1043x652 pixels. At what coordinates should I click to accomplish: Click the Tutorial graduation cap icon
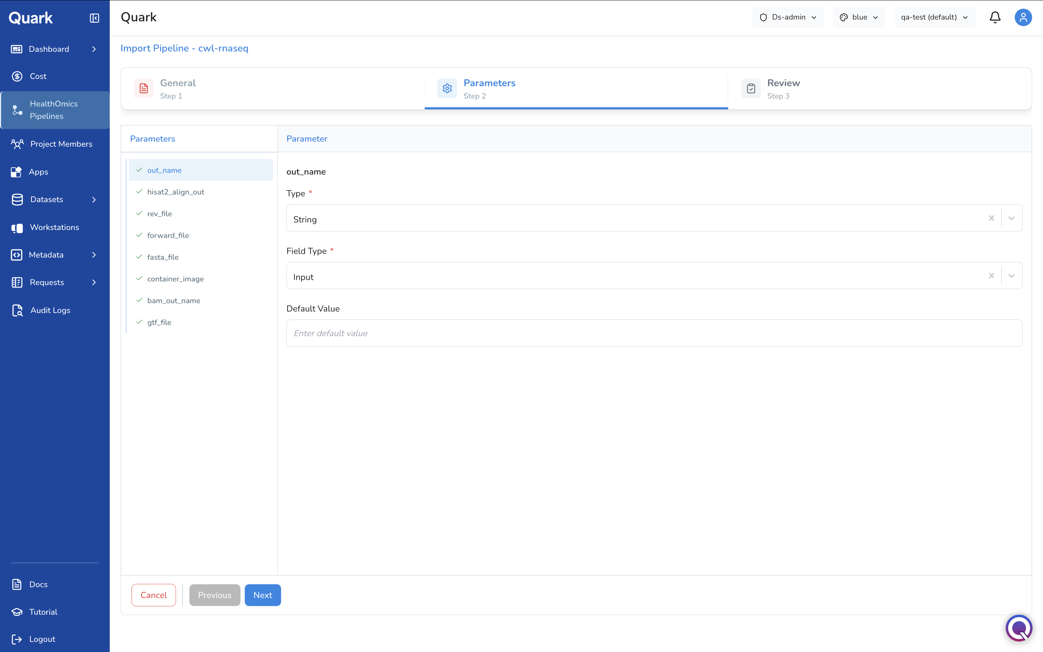pyautogui.click(x=17, y=612)
